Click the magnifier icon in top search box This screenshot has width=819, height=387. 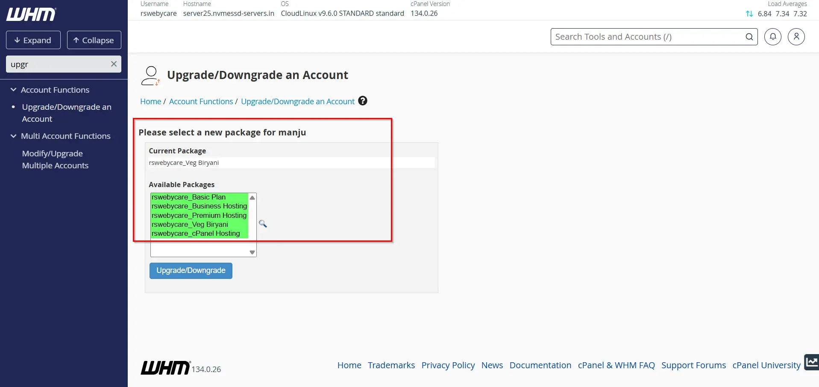tap(749, 37)
